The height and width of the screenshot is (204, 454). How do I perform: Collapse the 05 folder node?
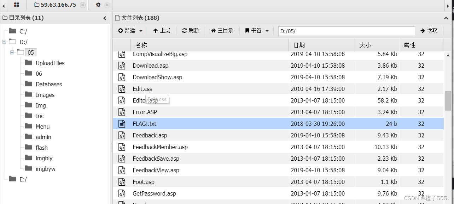coord(12,52)
